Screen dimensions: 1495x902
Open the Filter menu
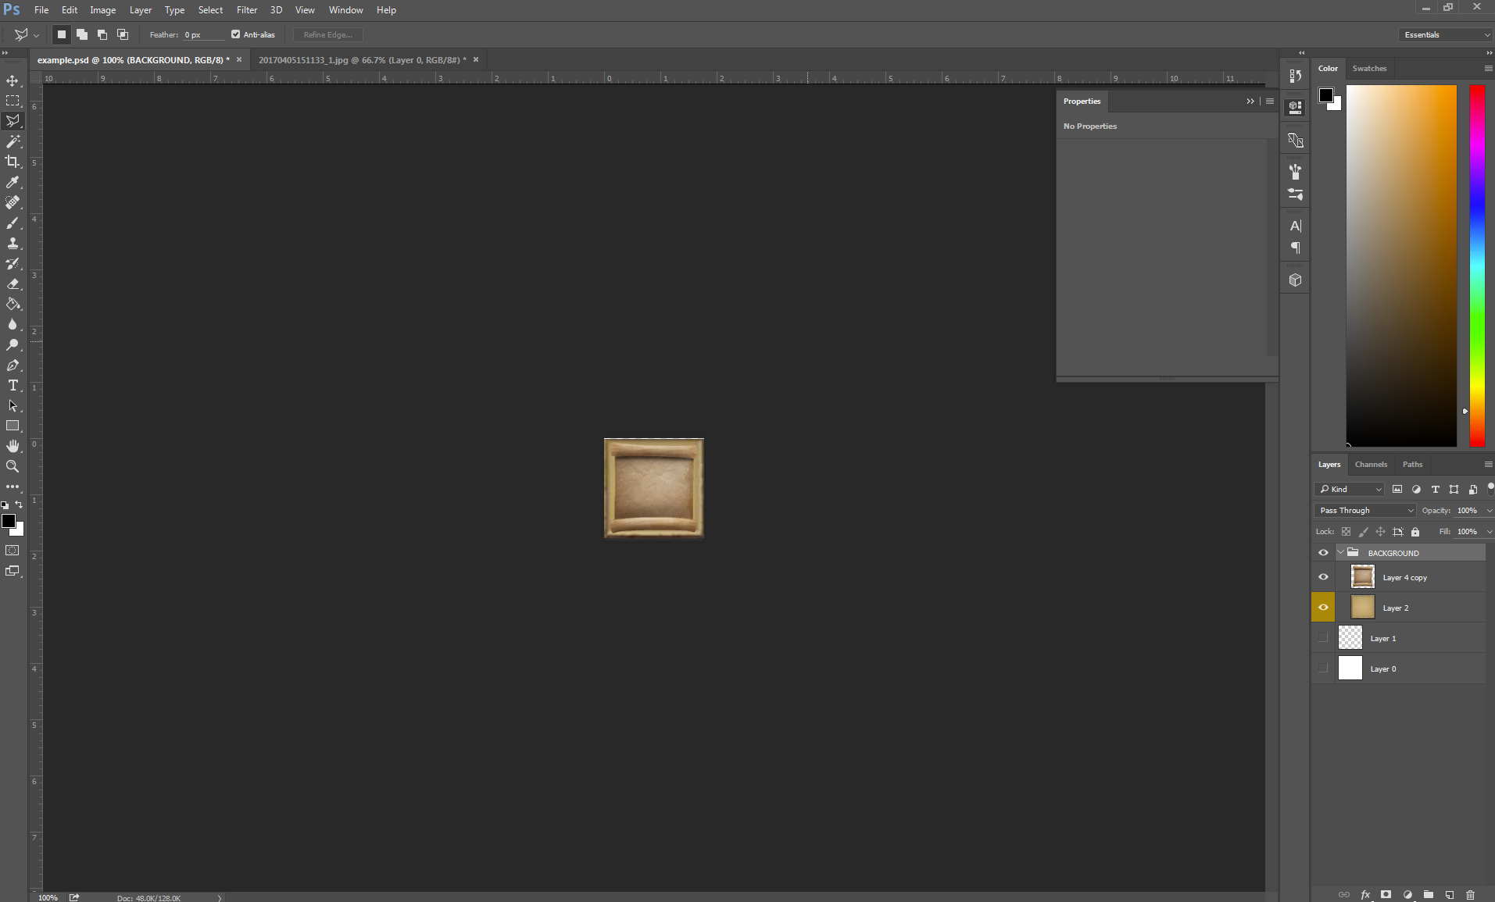pos(247,10)
